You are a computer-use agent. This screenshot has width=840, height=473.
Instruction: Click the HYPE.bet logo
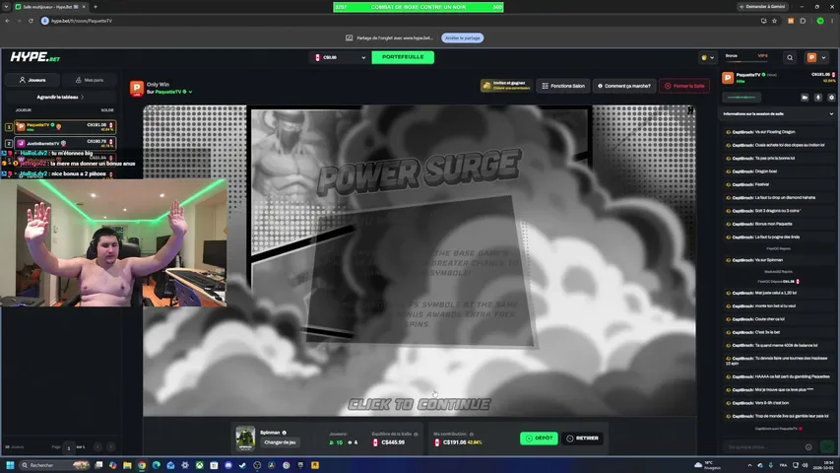35,57
